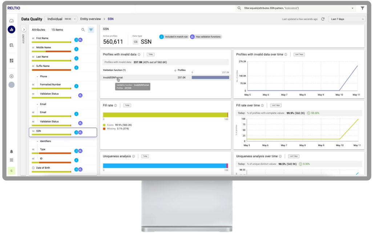Select the Date of Birth attribute
This screenshot has height=234, width=372.
(45, 168)
